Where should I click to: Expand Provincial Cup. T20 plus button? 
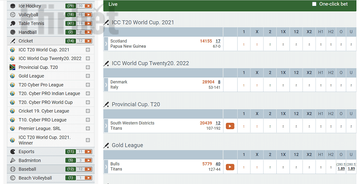click(x=88, y=68)
